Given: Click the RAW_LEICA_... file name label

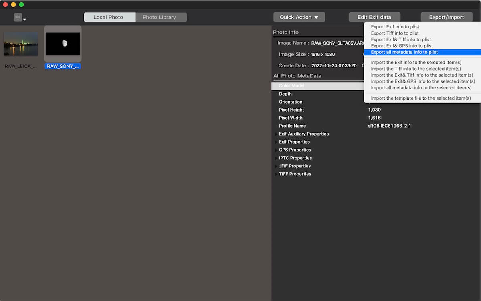Looking at the screenshot, I should point(21,66).
